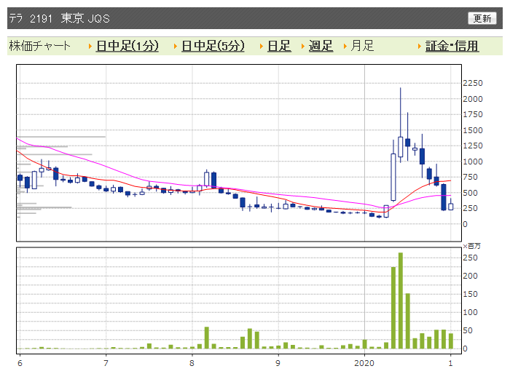
Task: Switch to 日中足(5分) chart view
Action: point(213,46)
